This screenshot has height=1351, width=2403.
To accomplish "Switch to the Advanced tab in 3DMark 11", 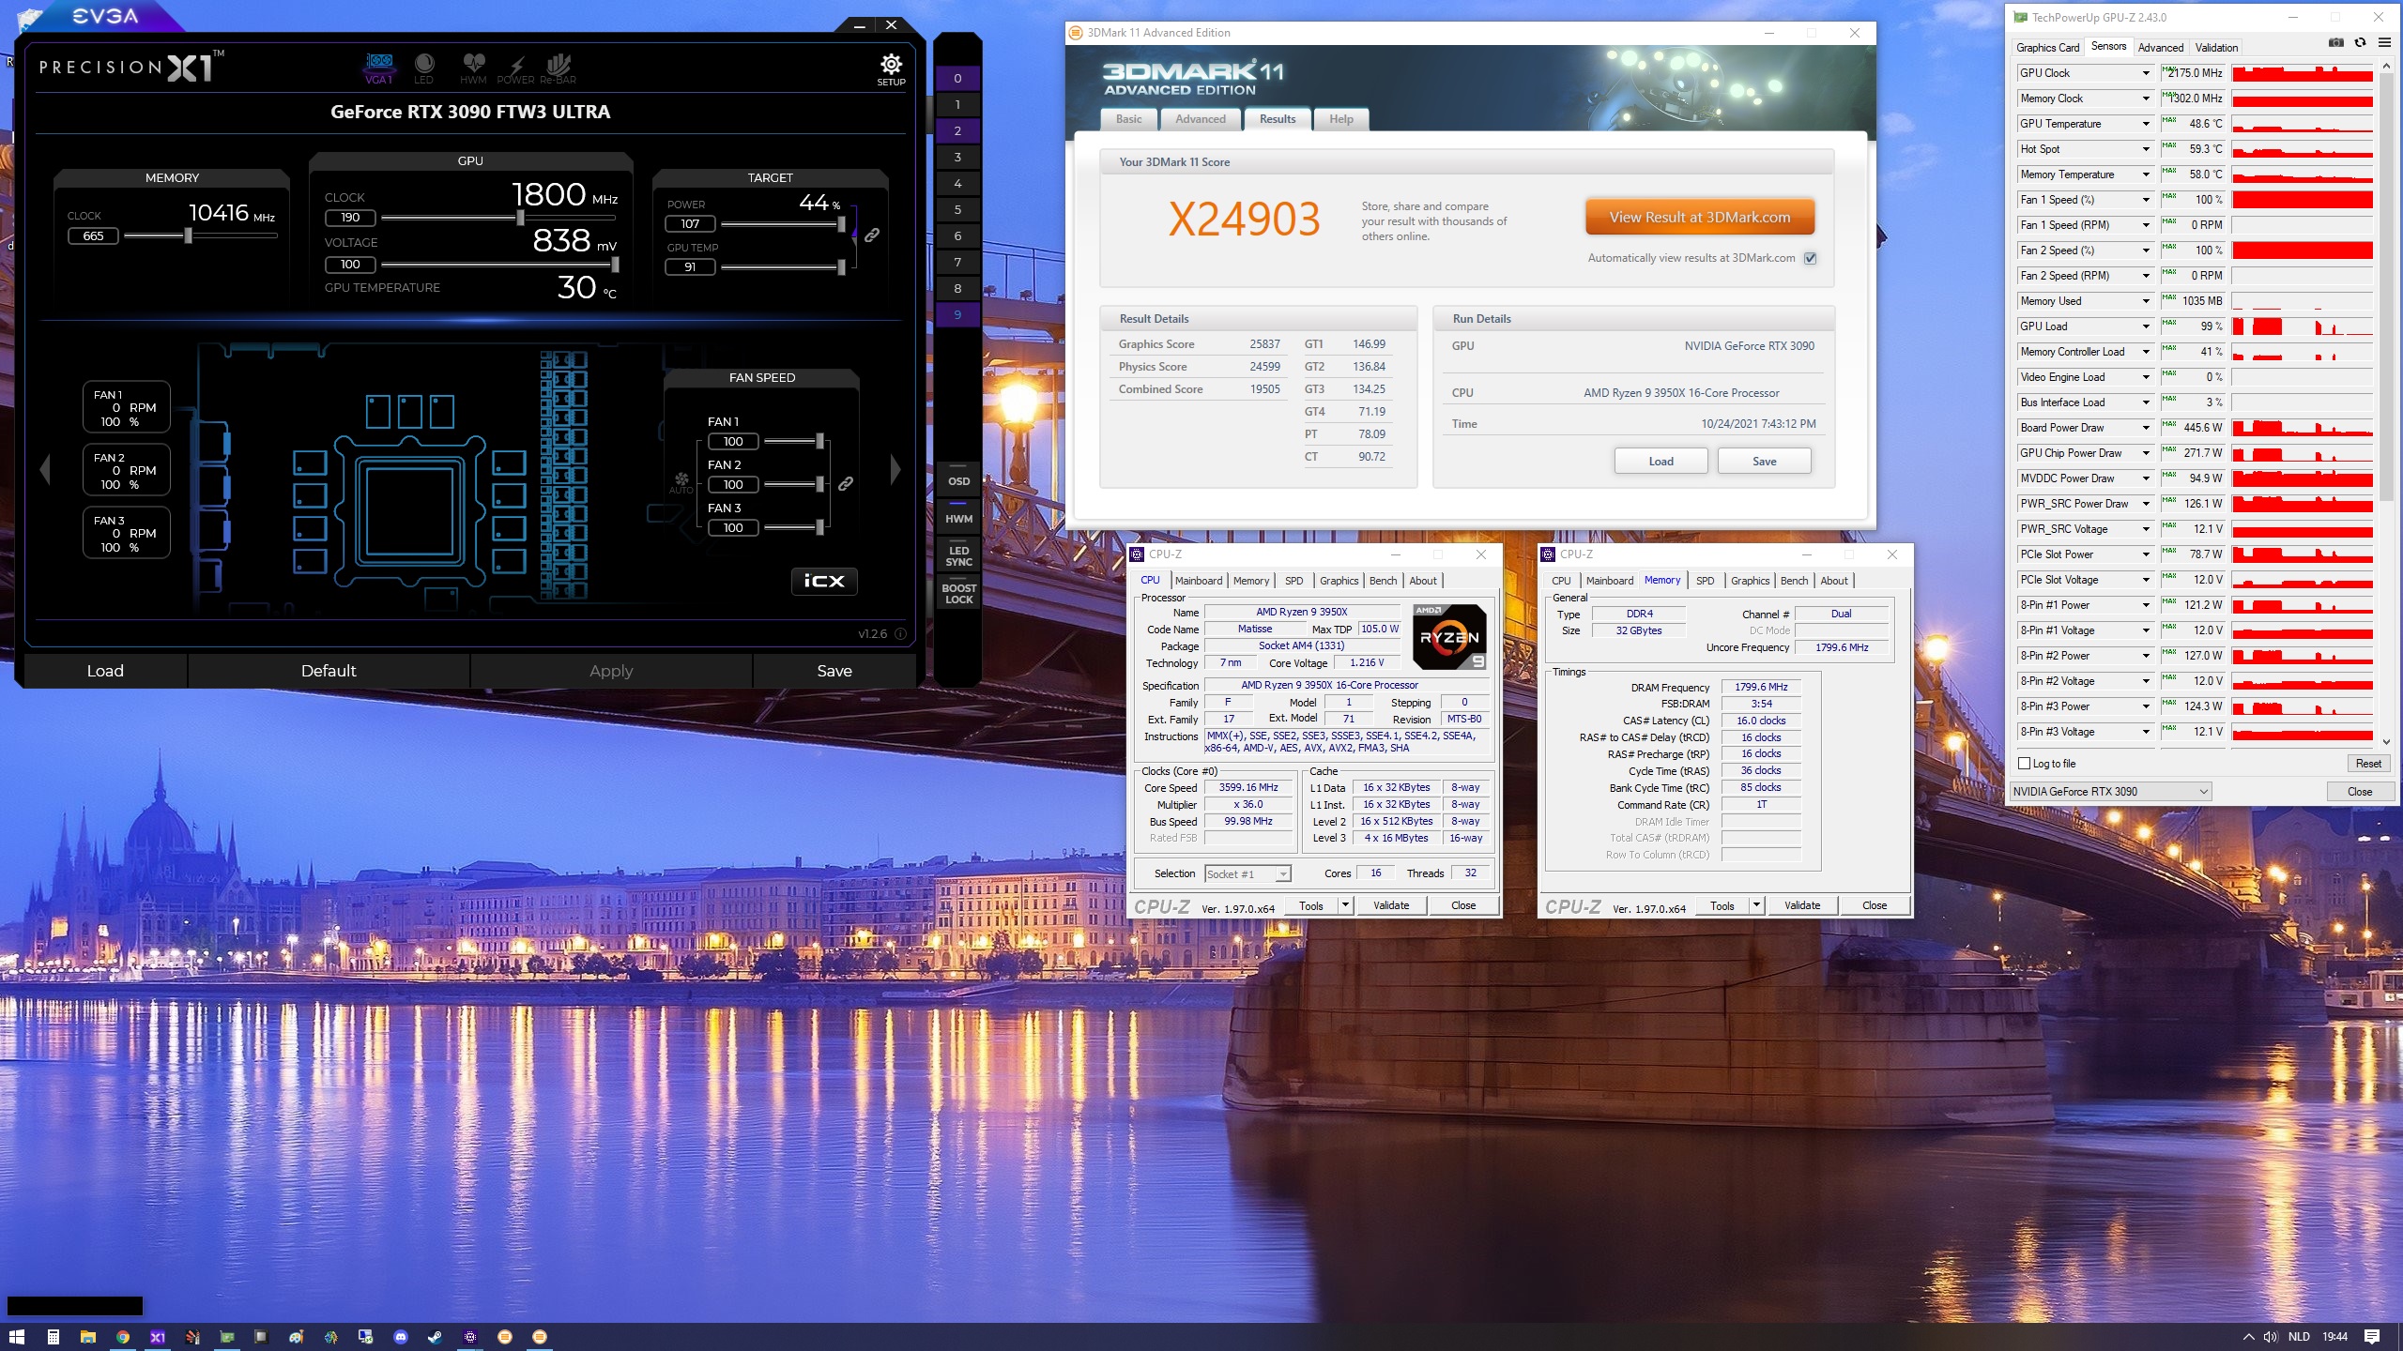I will pos(1201,119).
